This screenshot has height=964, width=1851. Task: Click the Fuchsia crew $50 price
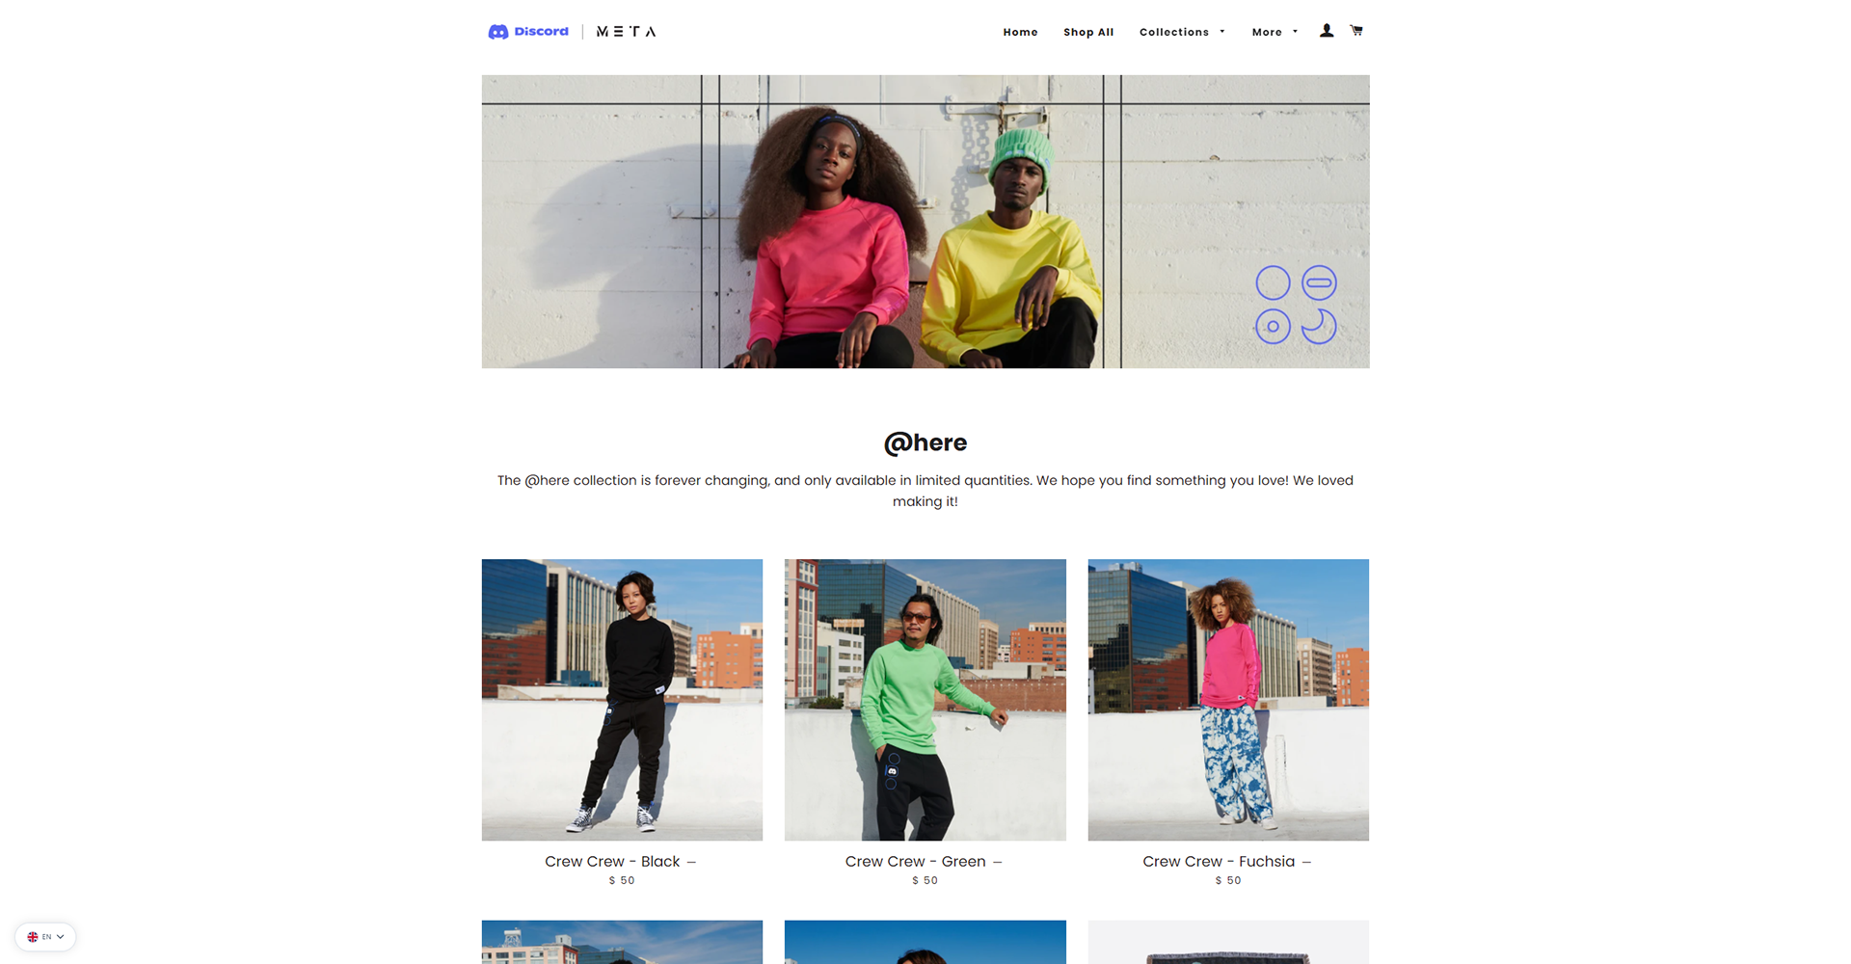click(1228, 881)
